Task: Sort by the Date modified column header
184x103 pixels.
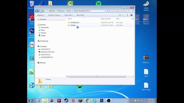Action: coord(106,19)
